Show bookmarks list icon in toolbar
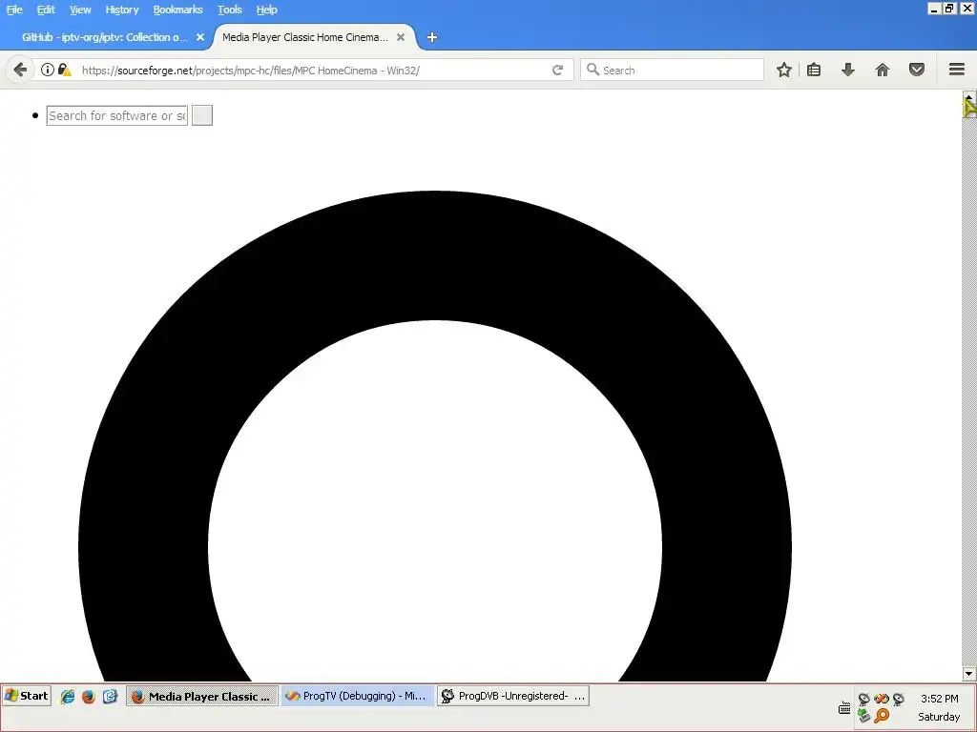 (x=814, y=70)
